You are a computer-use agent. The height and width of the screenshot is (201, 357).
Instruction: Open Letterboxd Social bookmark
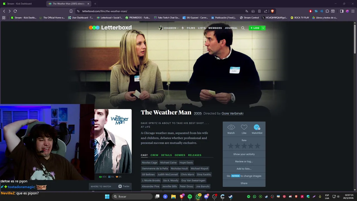click(109, 18)
